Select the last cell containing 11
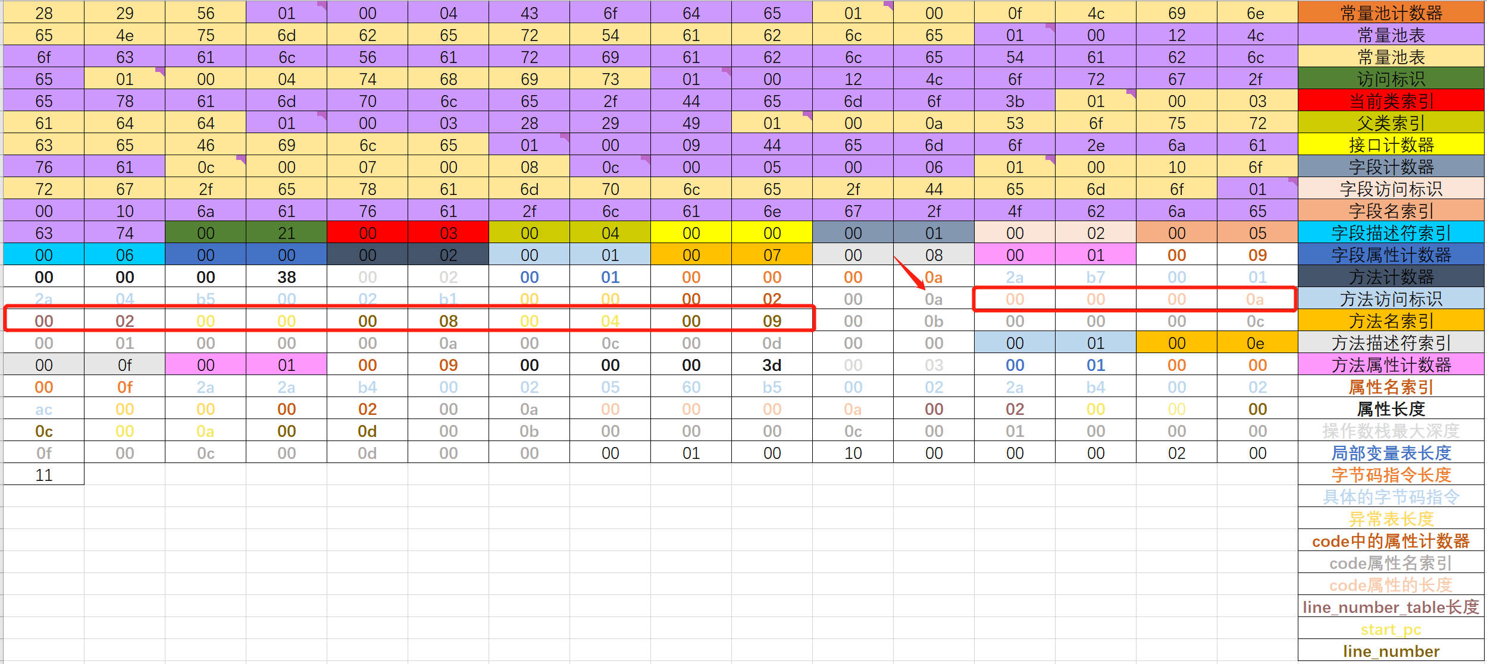1487x664 pixels. 44,475
